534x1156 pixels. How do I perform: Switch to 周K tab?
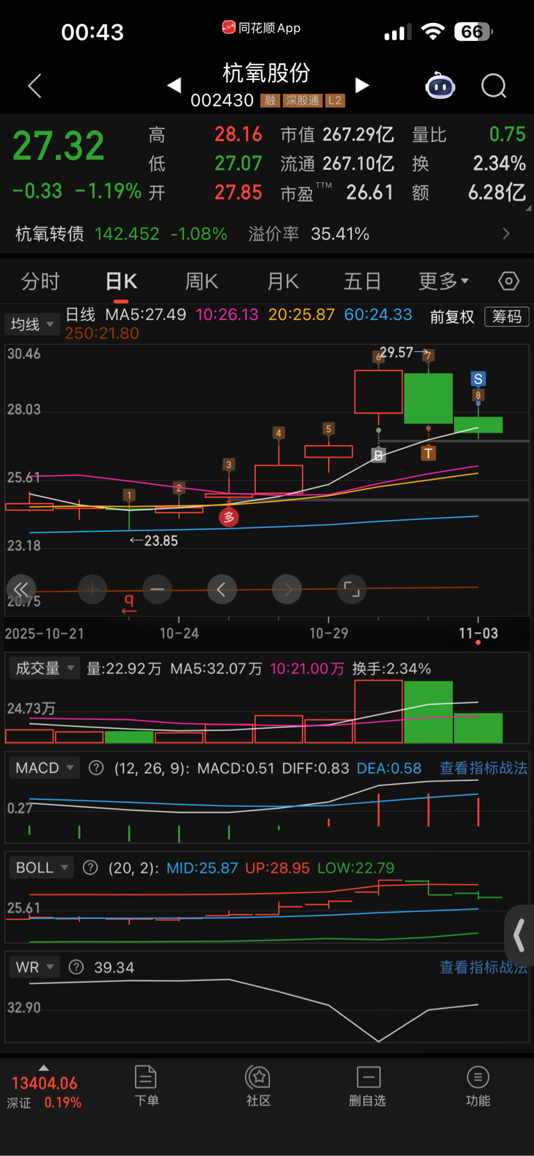point(202,281)
